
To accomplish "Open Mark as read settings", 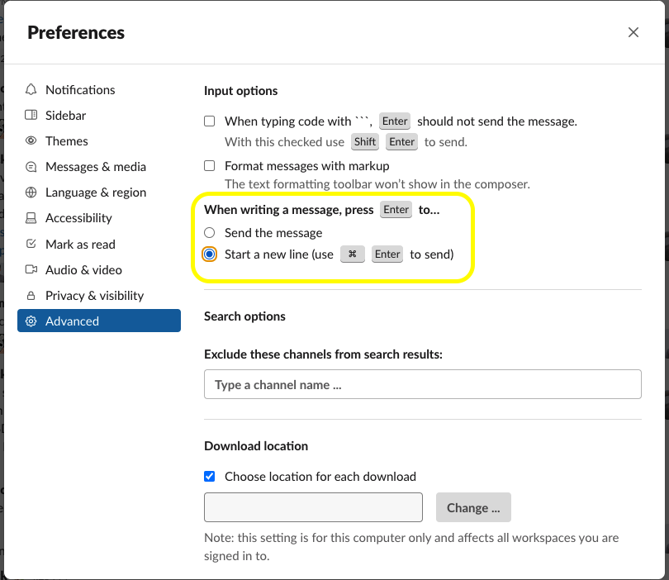I will (99, 244).
